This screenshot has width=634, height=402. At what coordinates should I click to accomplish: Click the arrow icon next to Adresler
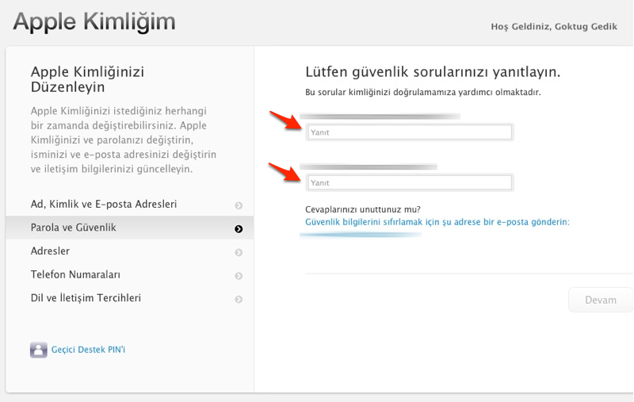click(x=239, y=253)
